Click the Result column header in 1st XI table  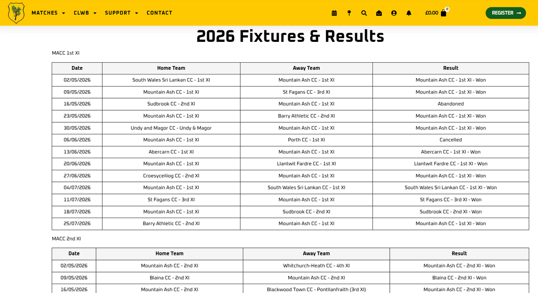click(x=450, y=68)
